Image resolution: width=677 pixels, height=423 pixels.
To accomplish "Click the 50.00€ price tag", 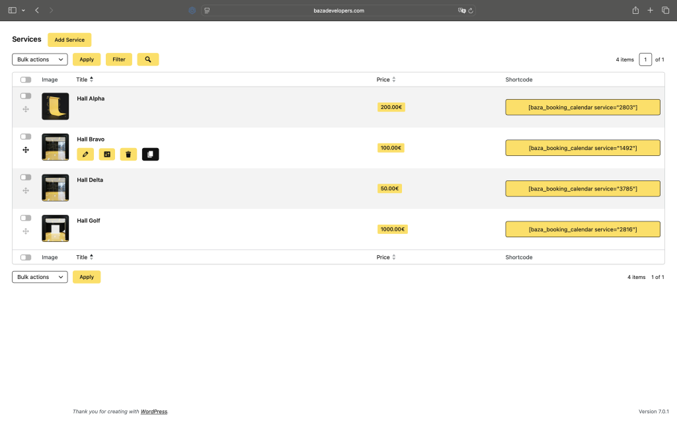I will 389,188.
